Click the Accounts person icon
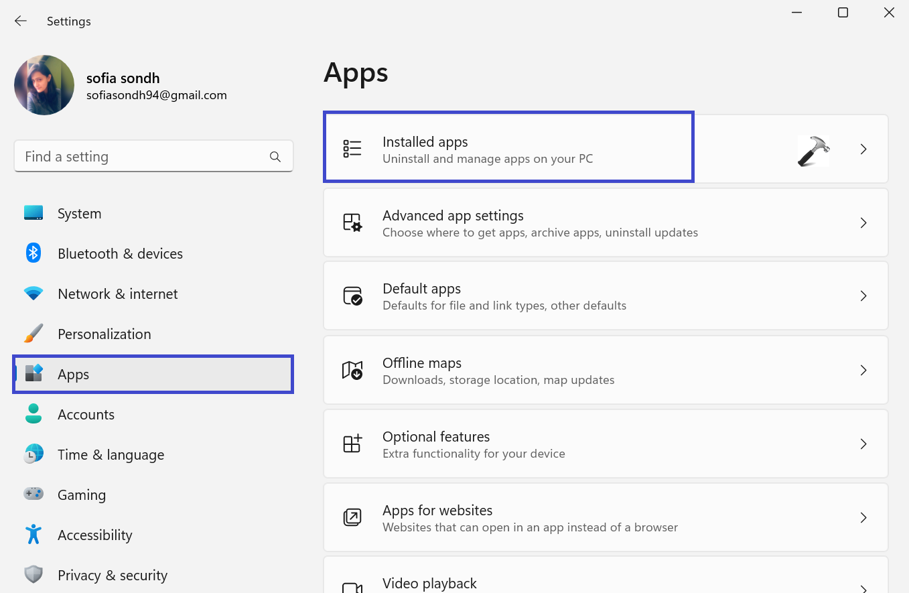909x593 pixels. (33, 414)
